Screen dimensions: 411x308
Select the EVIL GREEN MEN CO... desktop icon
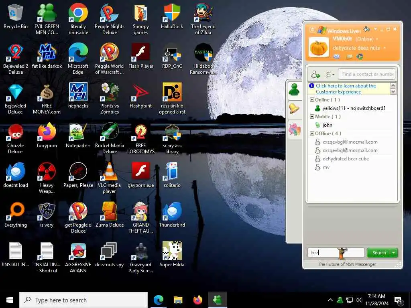pos(47,19)
